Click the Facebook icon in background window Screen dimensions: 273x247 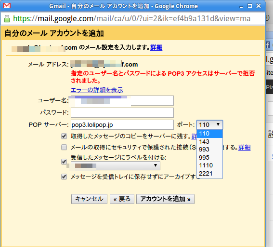point(268,45)
